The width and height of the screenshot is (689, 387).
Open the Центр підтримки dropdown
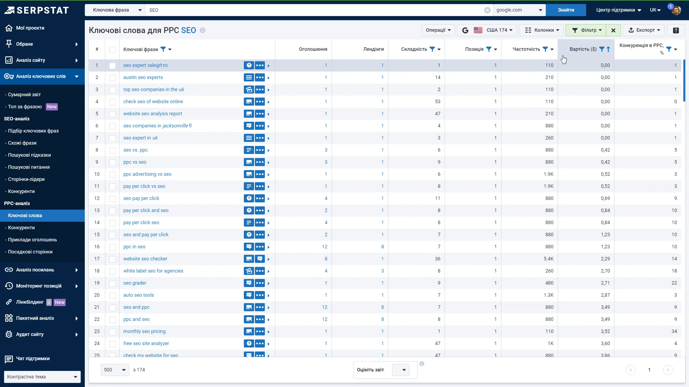618,10
